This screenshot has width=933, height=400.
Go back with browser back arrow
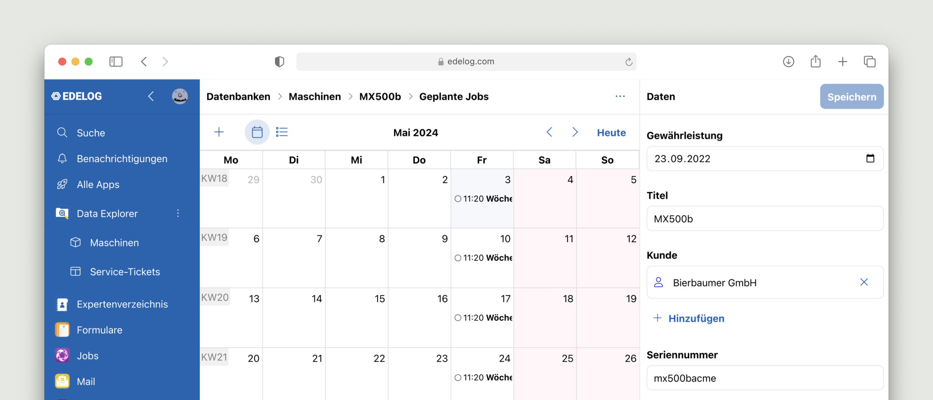coord(144,61)
